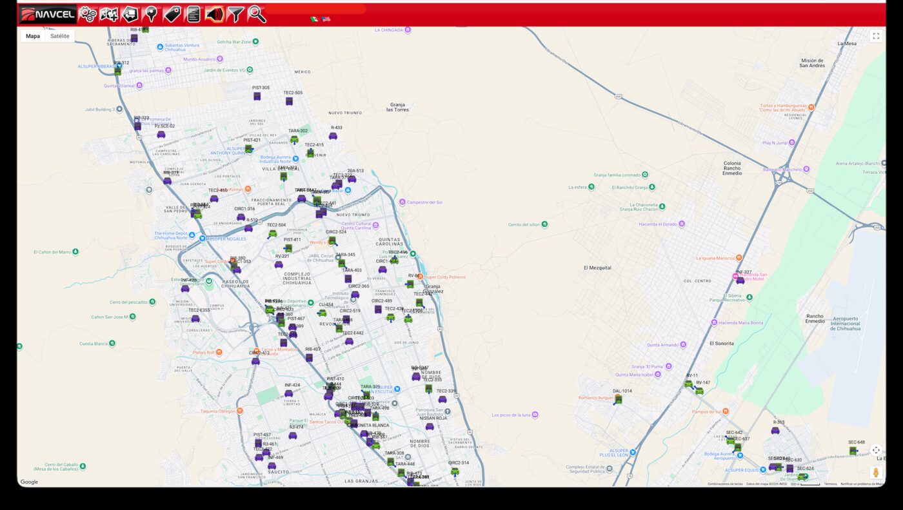Select vehicle marker CIRC1-316

pyautogui.click(x=241, y=217)
